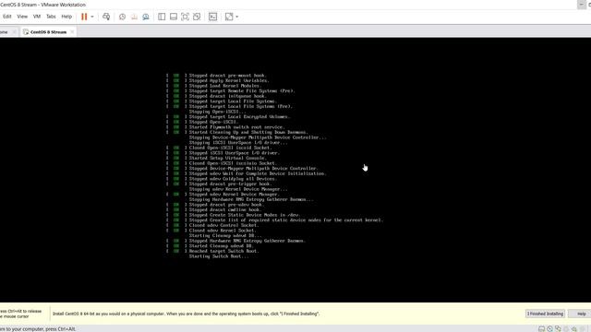Toggle the thumbnail bar view

pyautogui.click(x=174, y=17)
